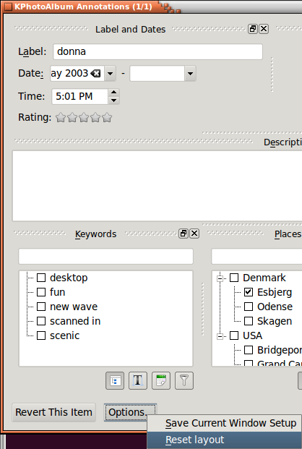Choose Save Current Window Setup
The width and height of the screenshot is (302, 449).
pyautogui.click(x=225, y=423)
